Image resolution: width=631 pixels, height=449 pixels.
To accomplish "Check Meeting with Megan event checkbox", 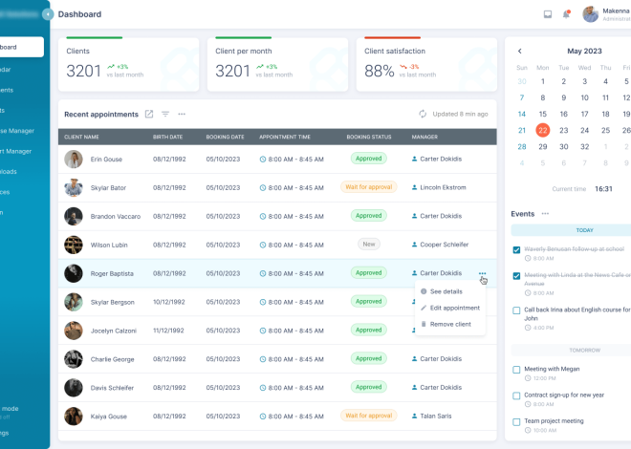I will click(516, 370).
